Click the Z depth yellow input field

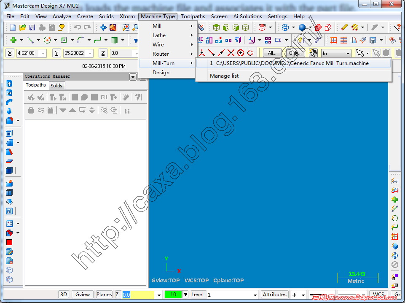[138, 295]
